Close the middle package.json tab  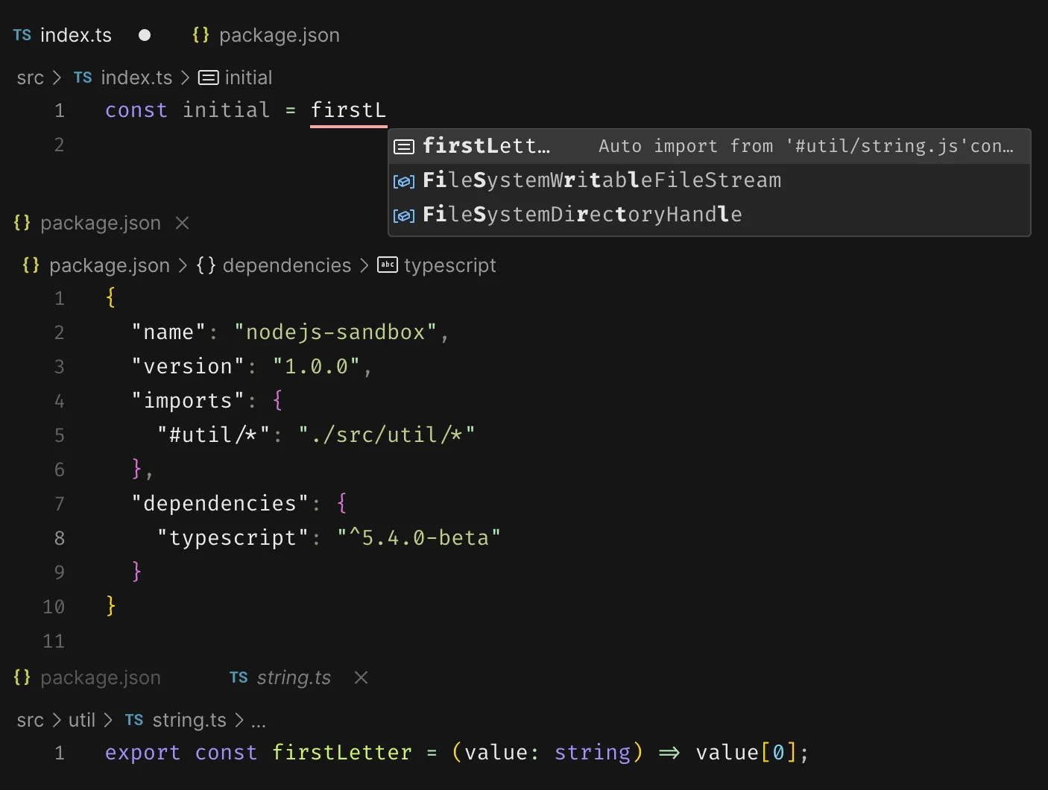coord(182,223)
